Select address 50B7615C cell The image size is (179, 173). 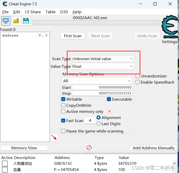click(x=63, y=164)
